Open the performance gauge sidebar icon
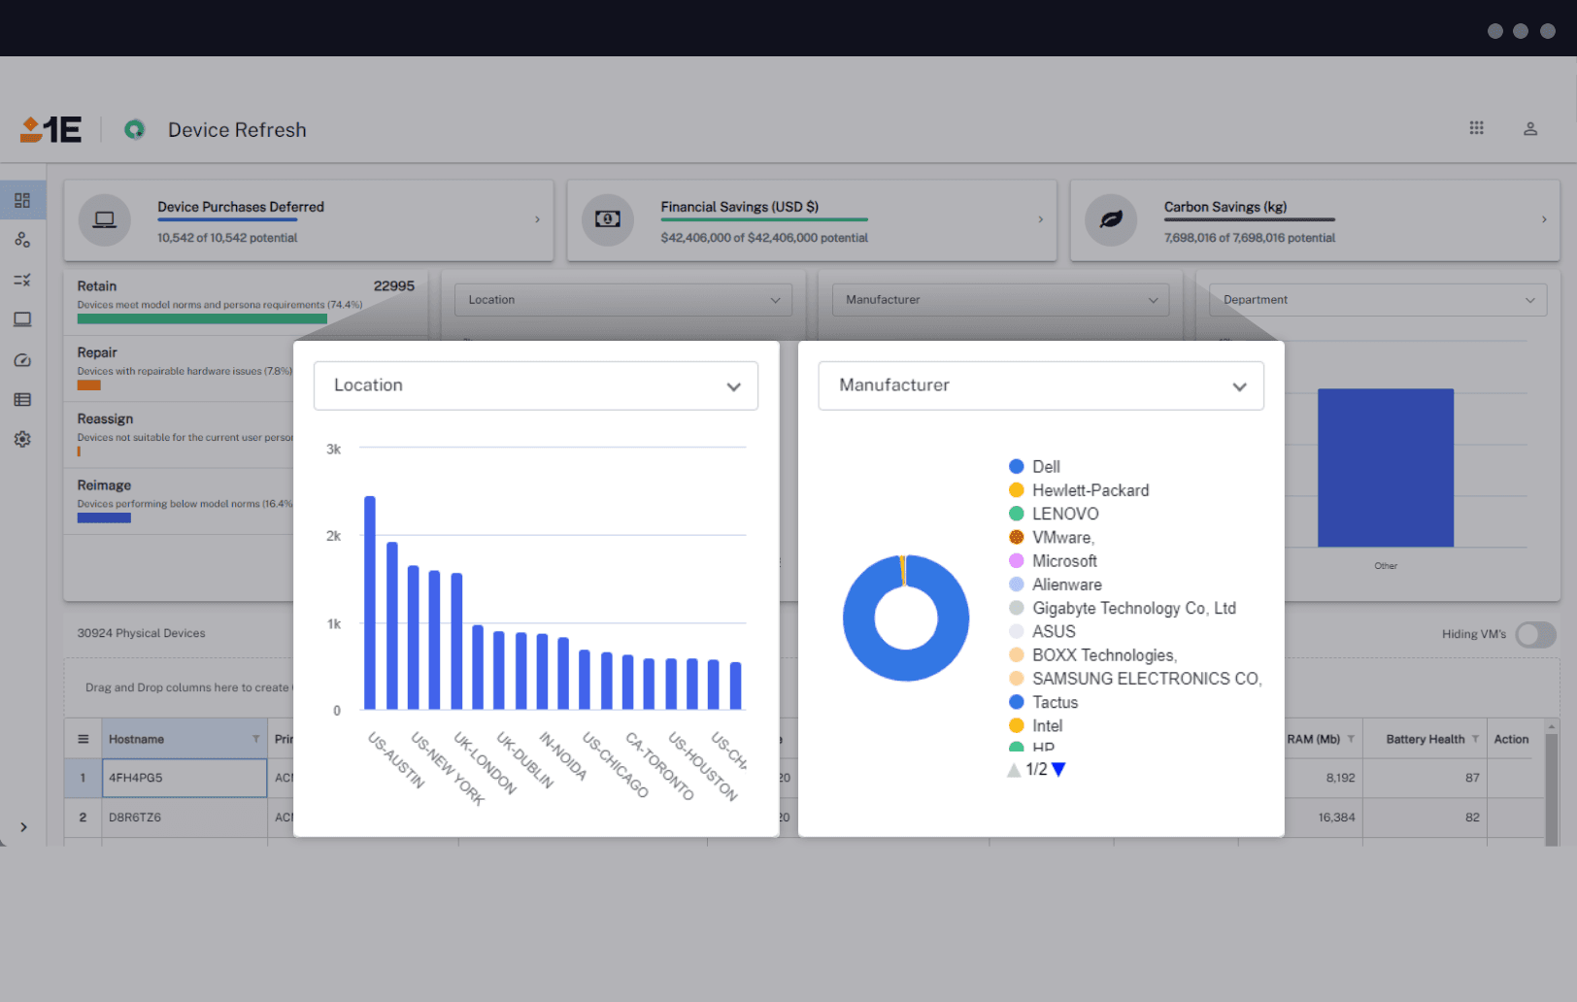Viewport: 1577px width, 1002px height. [x=22, y=359]
